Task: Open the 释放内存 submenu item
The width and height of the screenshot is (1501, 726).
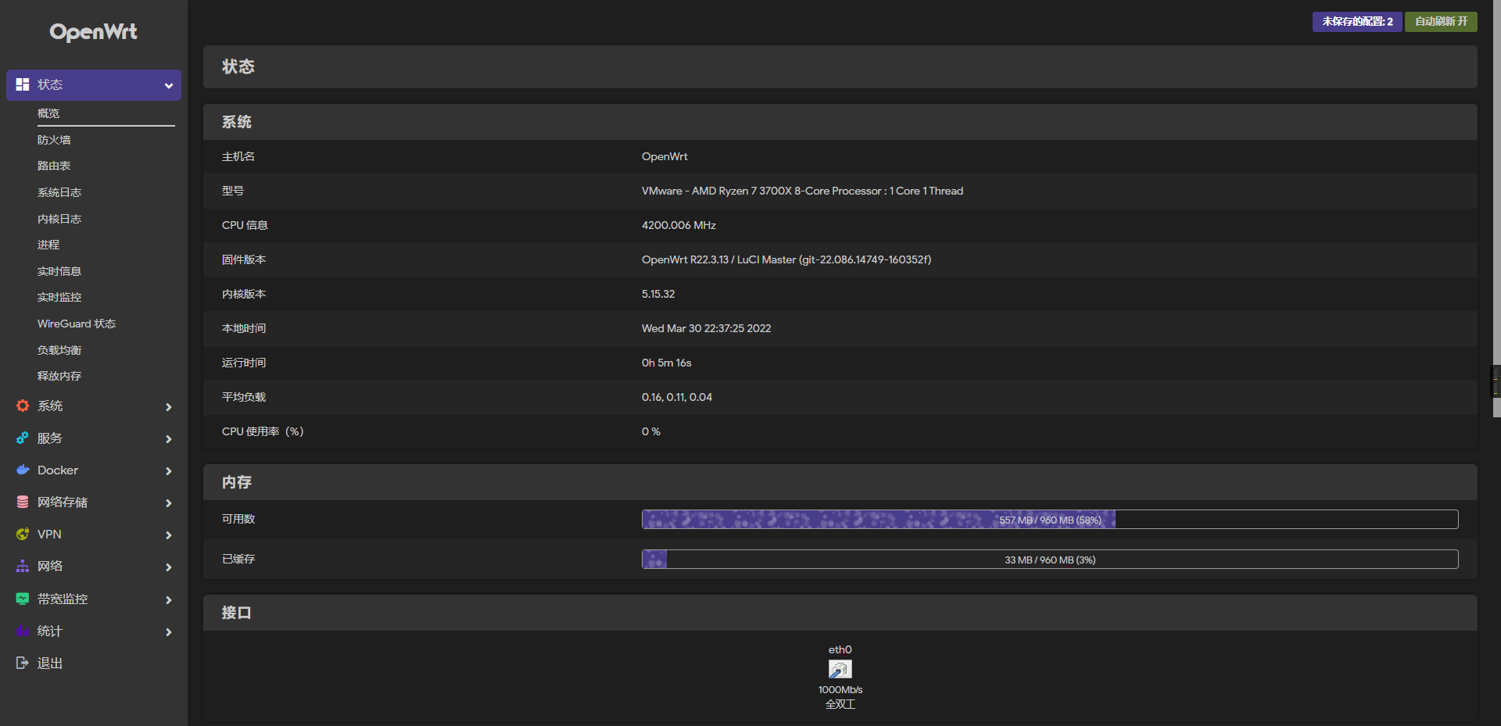Action: [59, 376]
